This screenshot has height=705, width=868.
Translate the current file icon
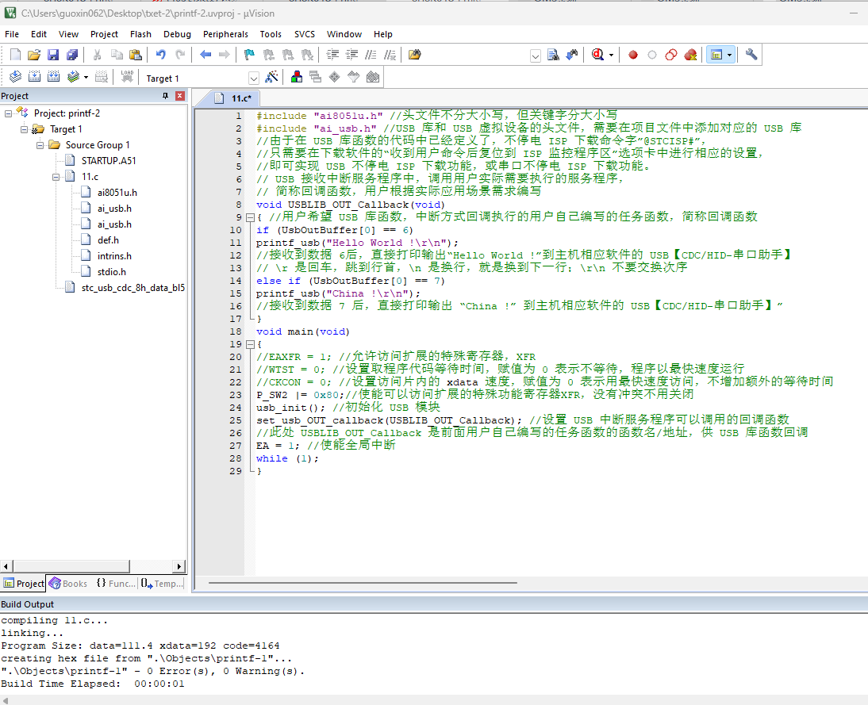[x=16, y=77]
